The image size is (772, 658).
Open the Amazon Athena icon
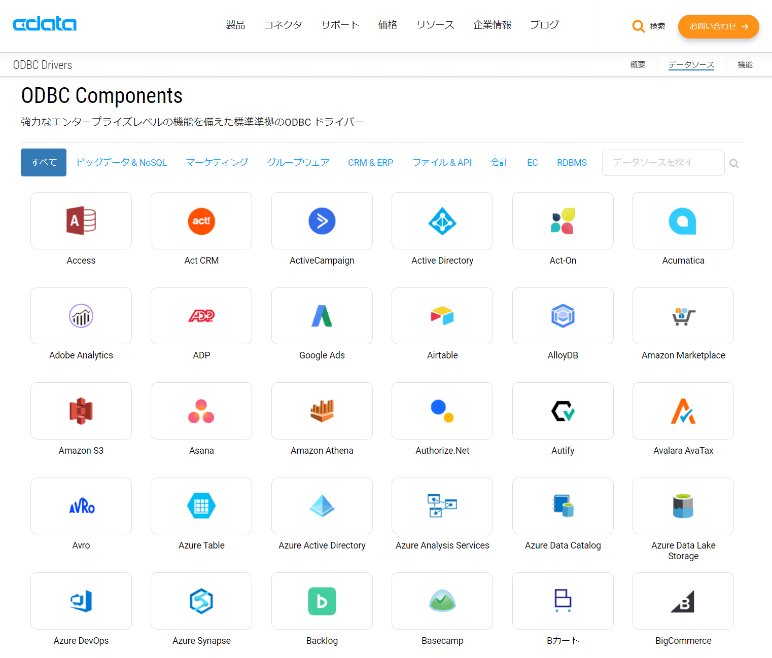[322, 411]
